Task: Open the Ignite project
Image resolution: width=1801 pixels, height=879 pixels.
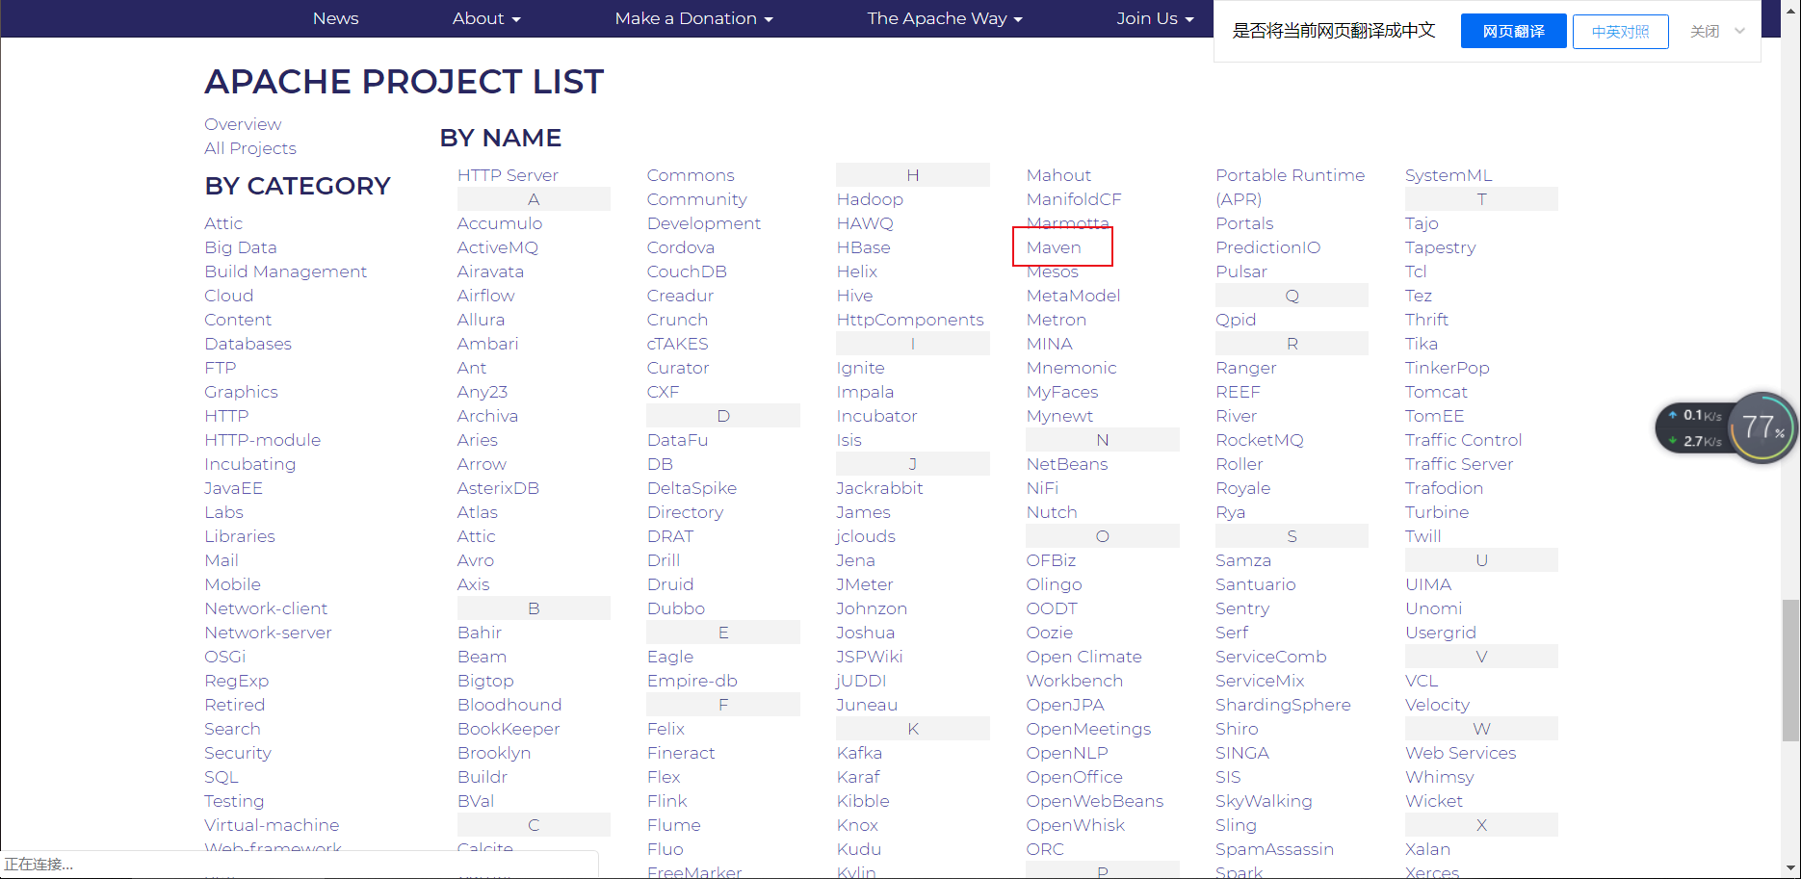Action: [x=860, y=368]
